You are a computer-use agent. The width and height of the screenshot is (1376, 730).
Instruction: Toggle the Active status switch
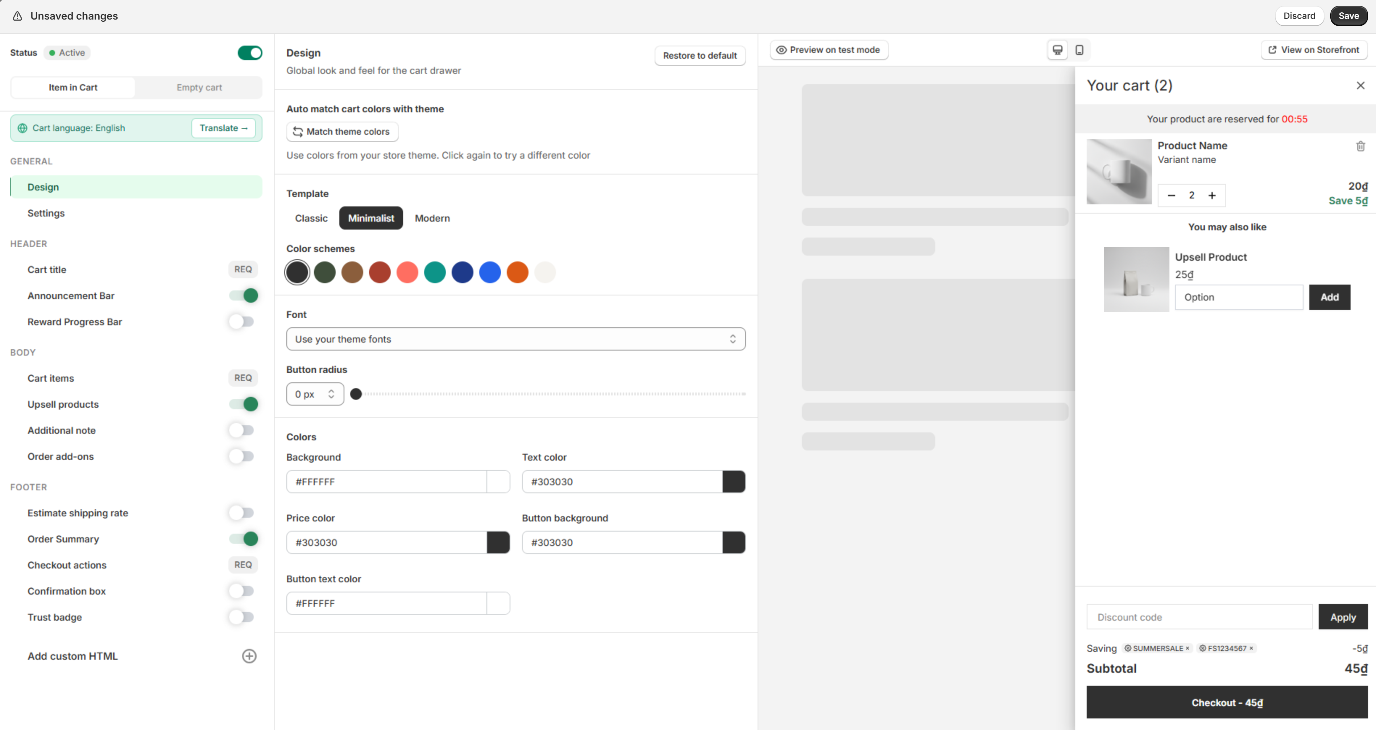click(x=250, y=53)
